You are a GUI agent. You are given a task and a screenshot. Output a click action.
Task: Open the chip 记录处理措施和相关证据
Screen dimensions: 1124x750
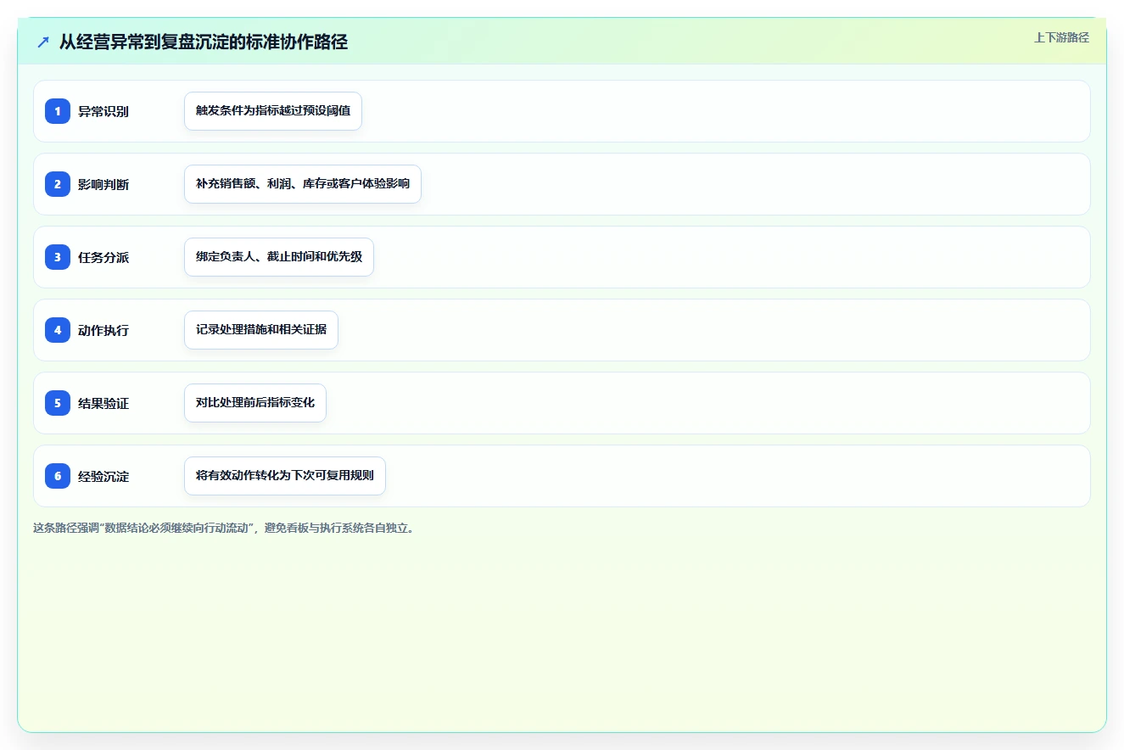(261, 330)
